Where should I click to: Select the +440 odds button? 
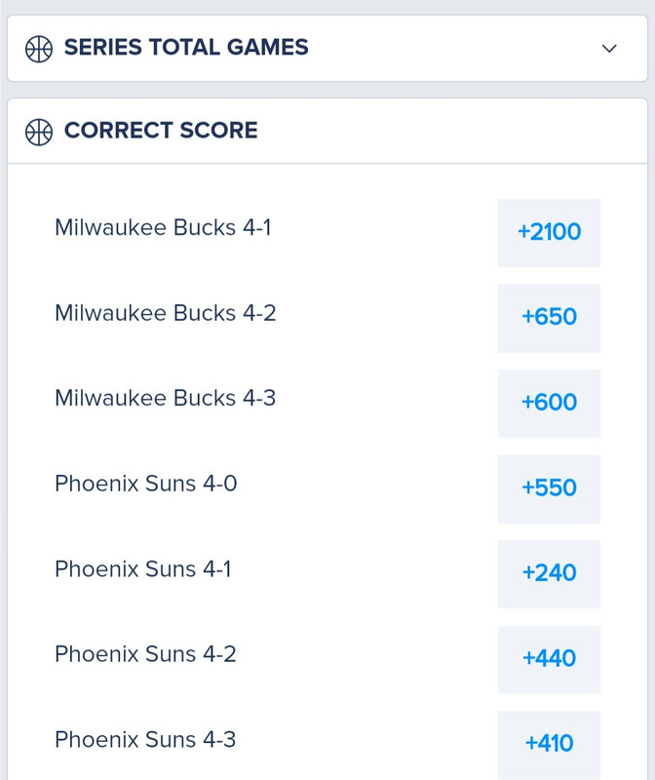(x=549, y=660)
